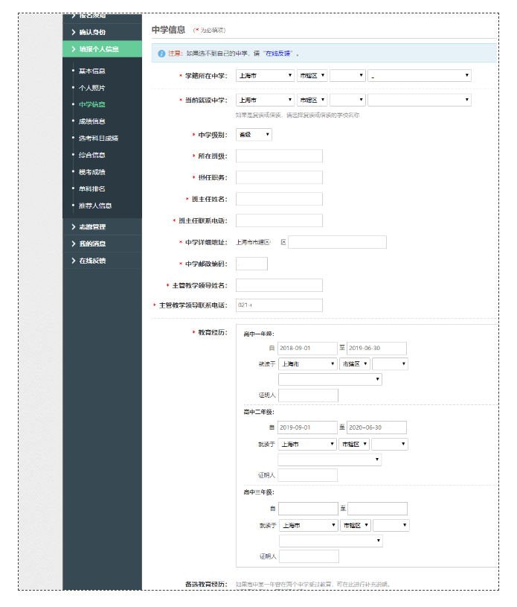Click 高中一年级 start date field 2018-09-01
The image size is (517, 607).
307,349
